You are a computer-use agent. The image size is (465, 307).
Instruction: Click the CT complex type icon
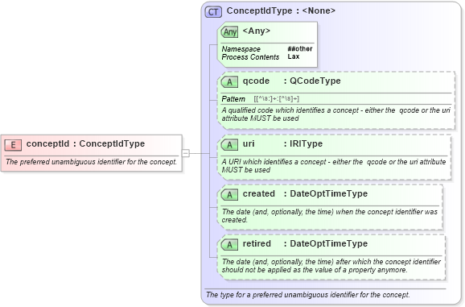click(213, 12)
